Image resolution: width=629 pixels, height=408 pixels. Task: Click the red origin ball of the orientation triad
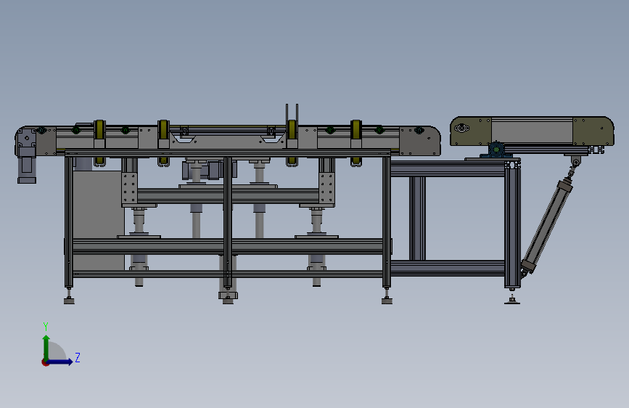pos(45,362)
